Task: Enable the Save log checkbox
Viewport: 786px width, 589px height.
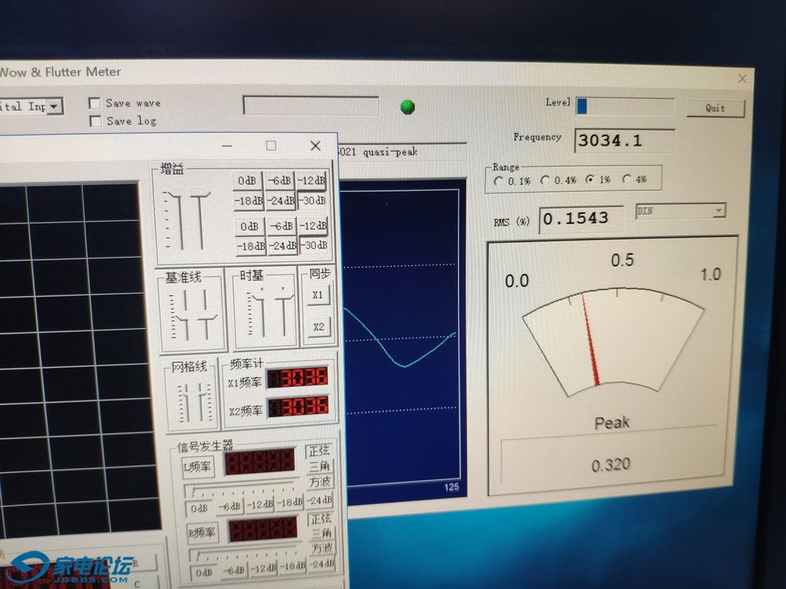Action: [95, 121]
